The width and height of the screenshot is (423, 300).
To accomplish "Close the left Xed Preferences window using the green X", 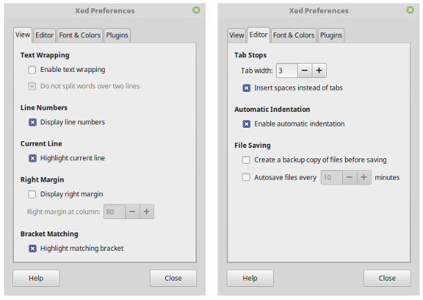I will coord(196,10).
